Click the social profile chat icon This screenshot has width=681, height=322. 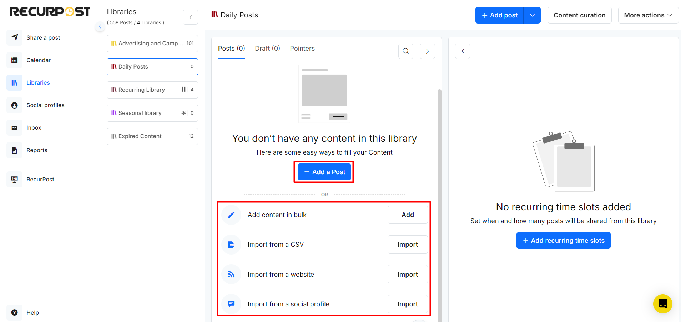click(231, 304)
